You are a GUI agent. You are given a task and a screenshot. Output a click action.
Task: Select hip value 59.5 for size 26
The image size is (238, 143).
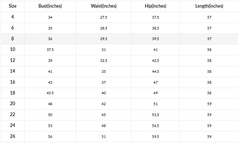(155, 137)
